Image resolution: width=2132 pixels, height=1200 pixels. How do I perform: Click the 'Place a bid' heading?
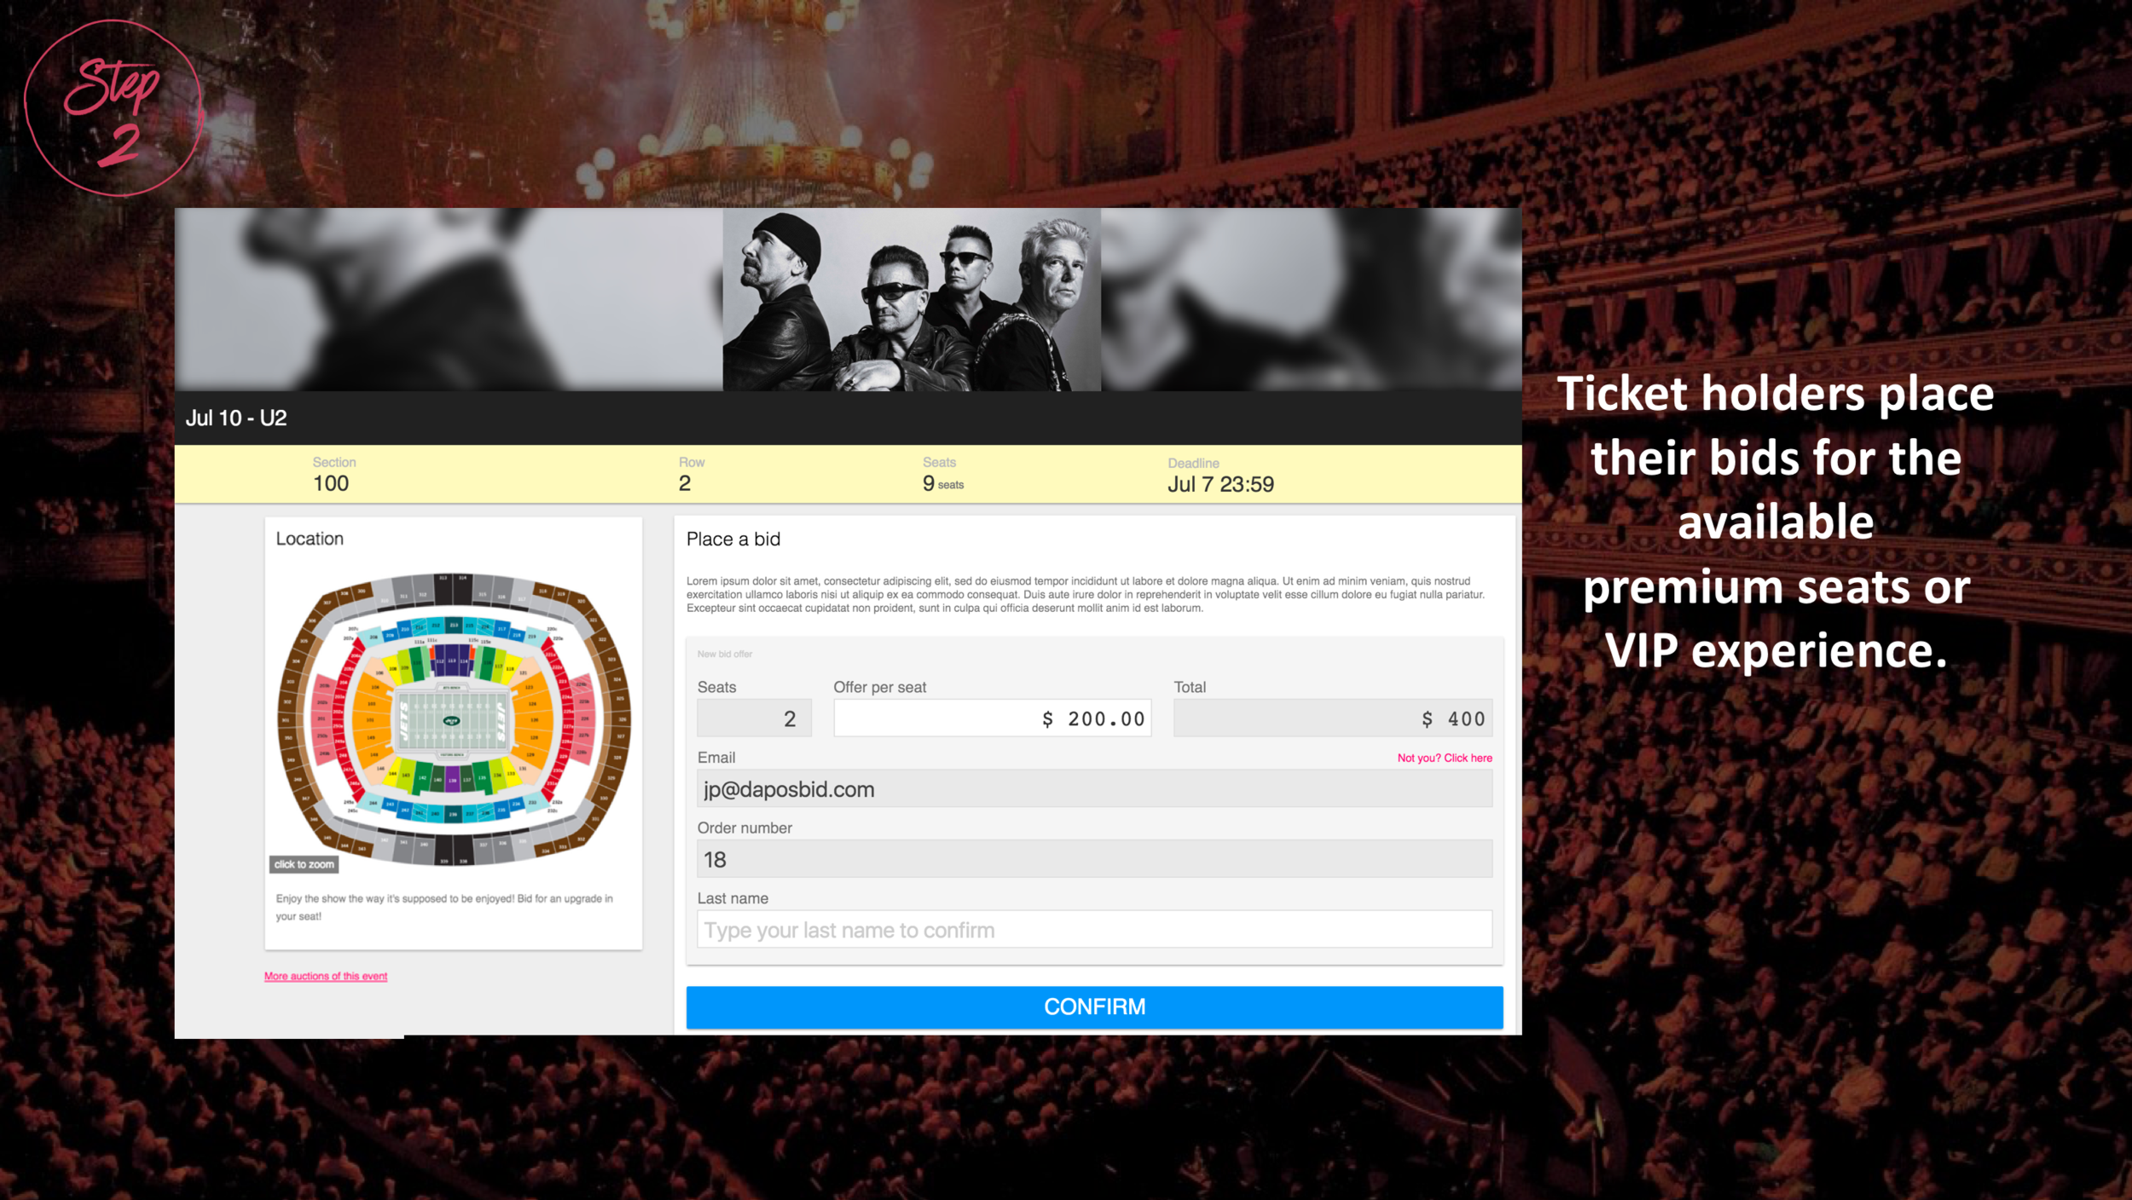733,539
